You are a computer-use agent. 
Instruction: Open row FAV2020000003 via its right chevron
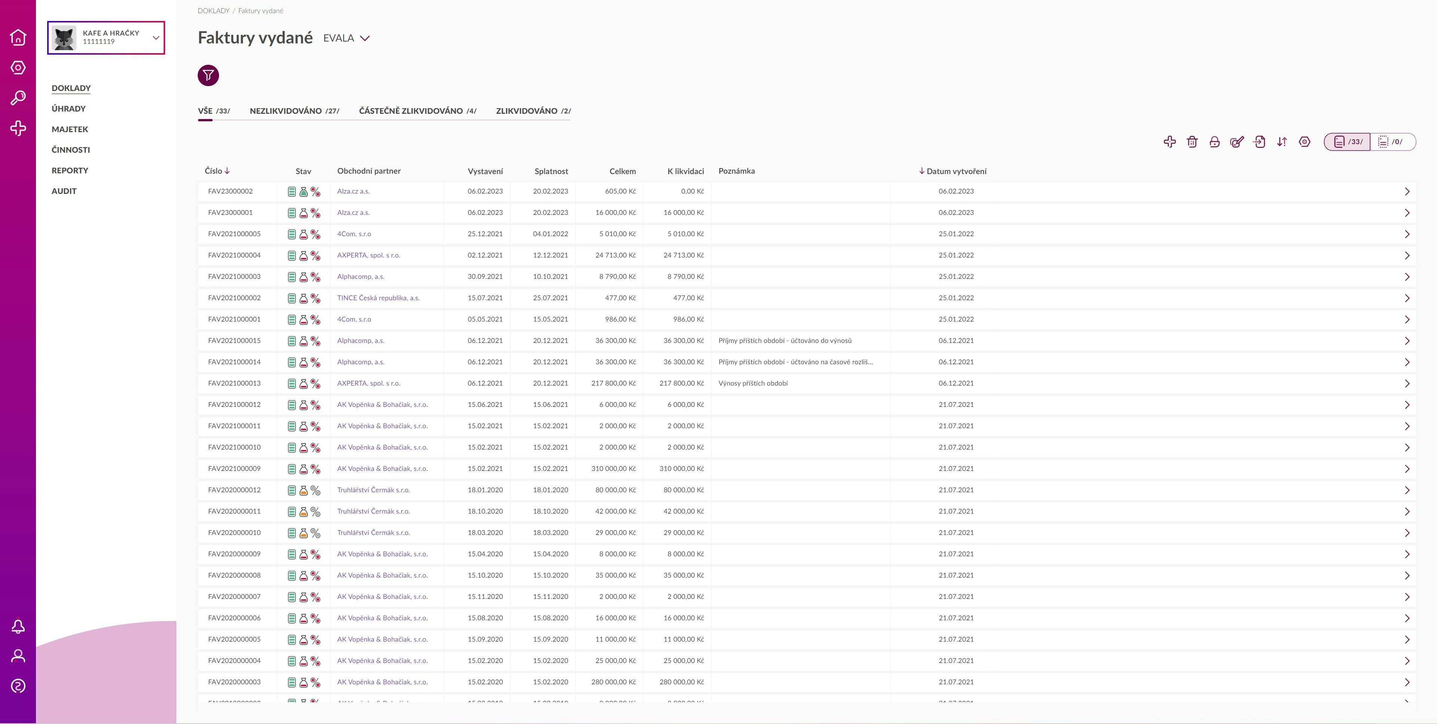pyautogui.click(x=1407, y=682)
